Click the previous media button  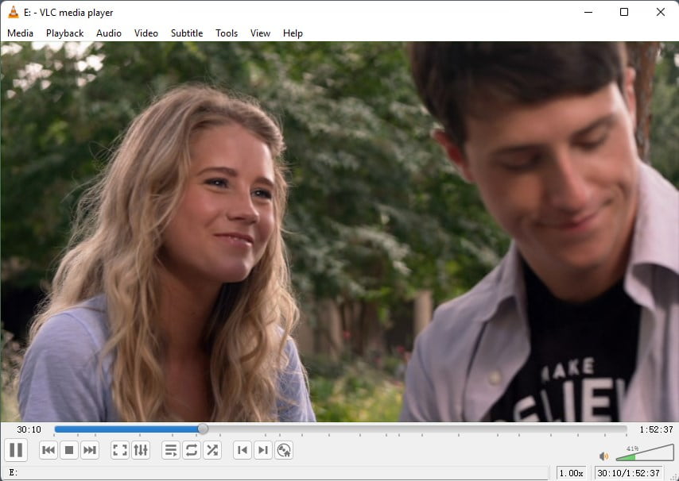click(48, 450)
